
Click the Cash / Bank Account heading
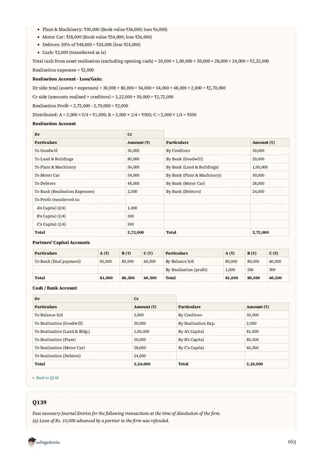[x=55, y=288]
